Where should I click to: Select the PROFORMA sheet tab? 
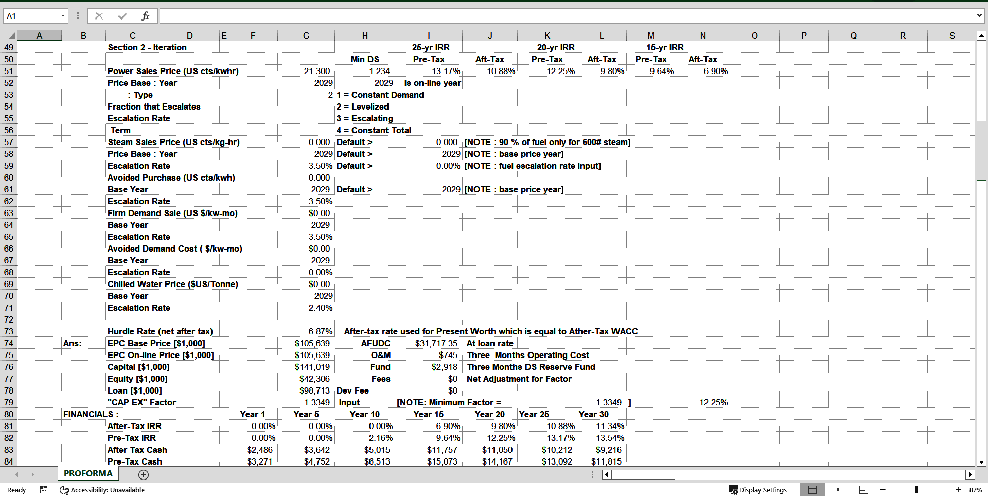click(87, 473)
